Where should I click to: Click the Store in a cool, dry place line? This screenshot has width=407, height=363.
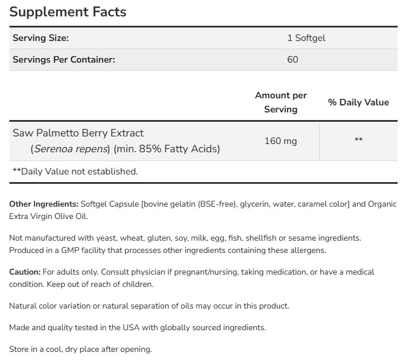[x=80, y=349]
